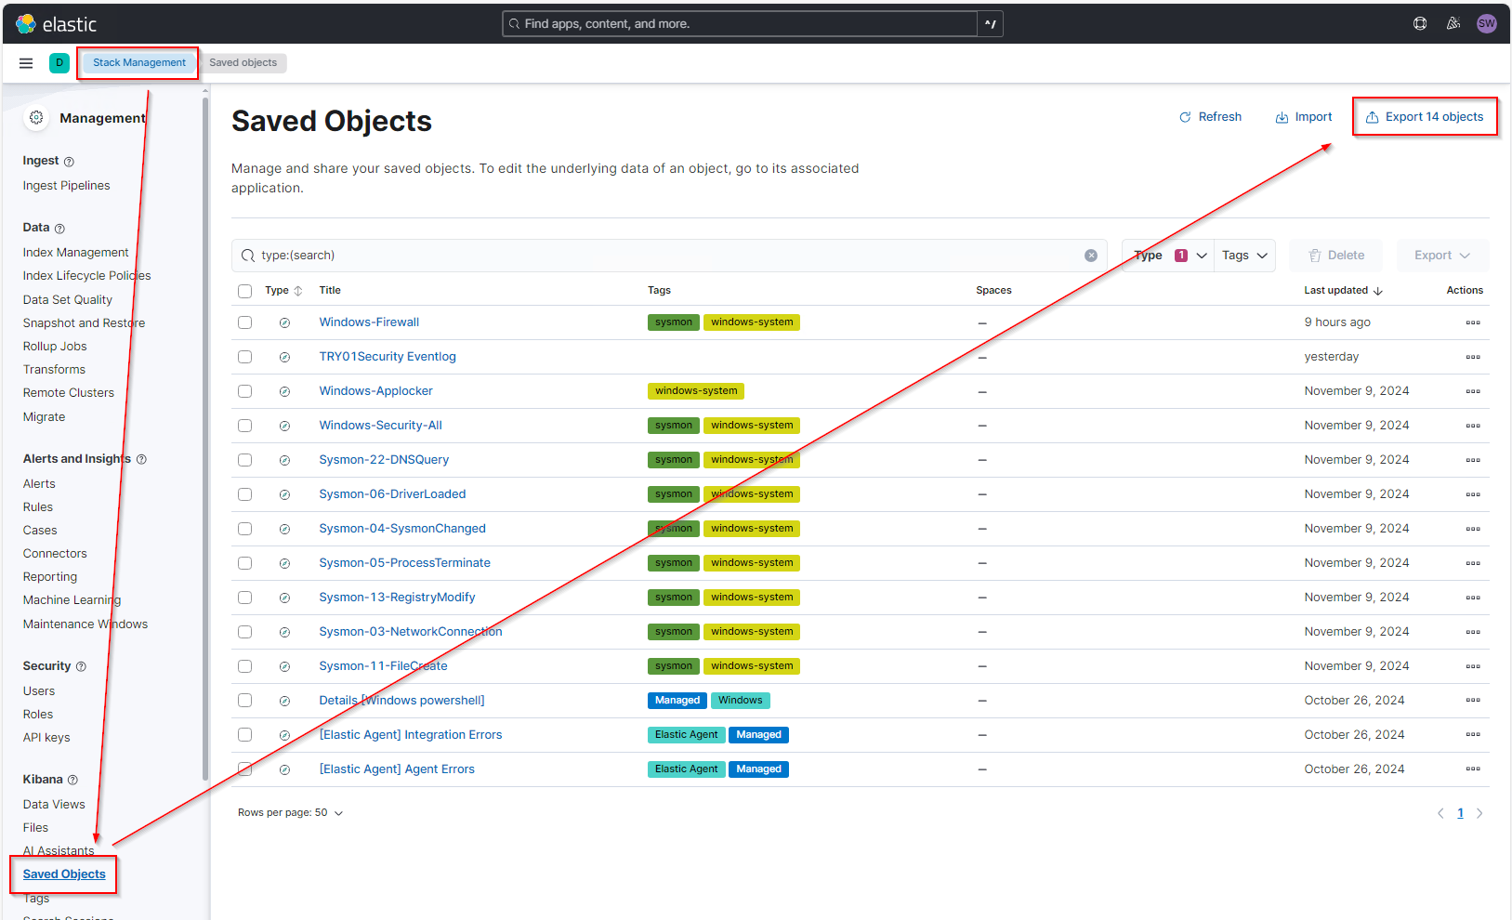The height and width of the screenshot is (920, 1512).
Task: Check the Windows-Applocker row checkbox
Action: 244,391
